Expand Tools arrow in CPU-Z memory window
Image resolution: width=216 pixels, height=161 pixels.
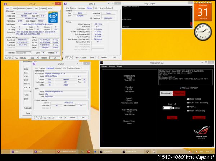97,57
